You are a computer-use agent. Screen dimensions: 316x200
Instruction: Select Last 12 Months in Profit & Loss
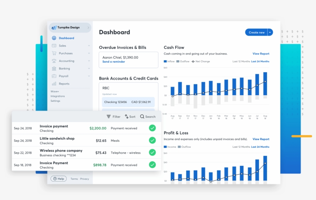(241, 147)
